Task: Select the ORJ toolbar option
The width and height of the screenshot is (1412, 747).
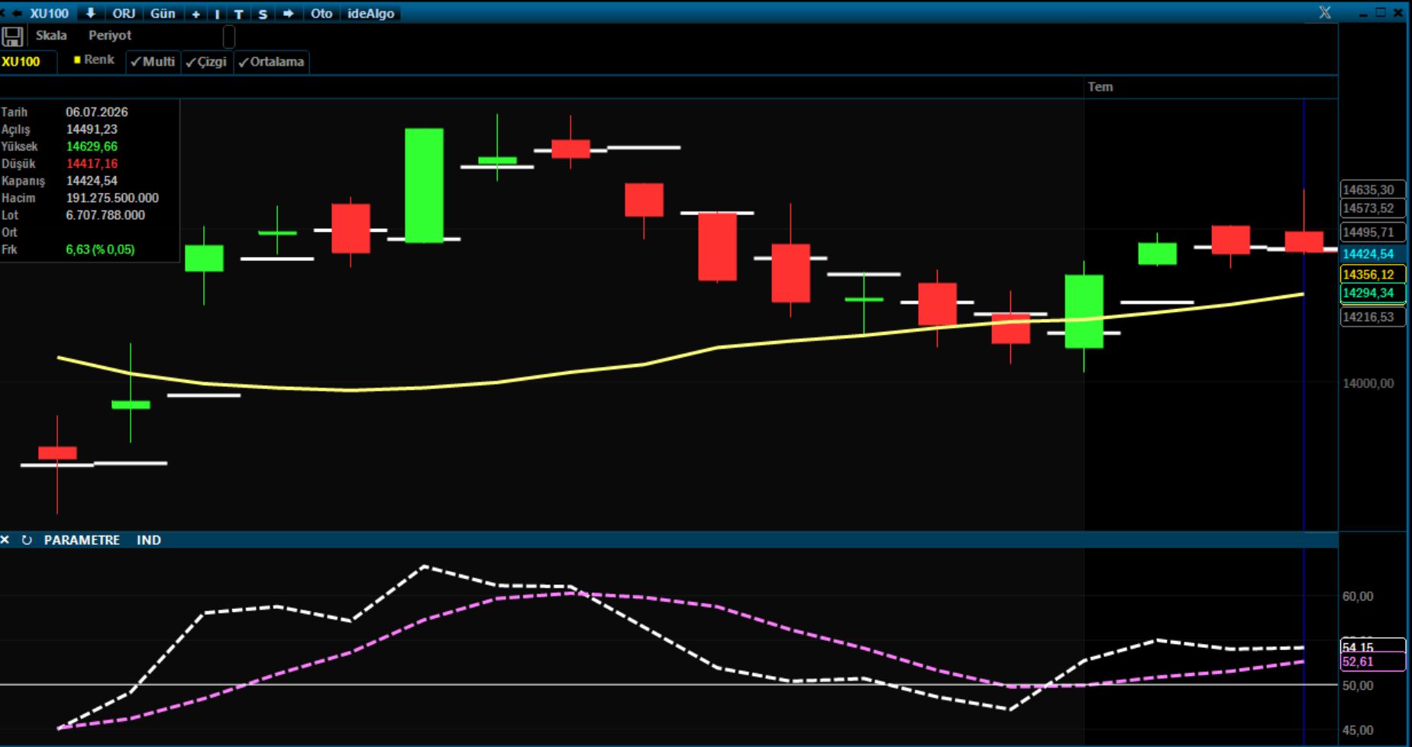Action: pos(124,13)
